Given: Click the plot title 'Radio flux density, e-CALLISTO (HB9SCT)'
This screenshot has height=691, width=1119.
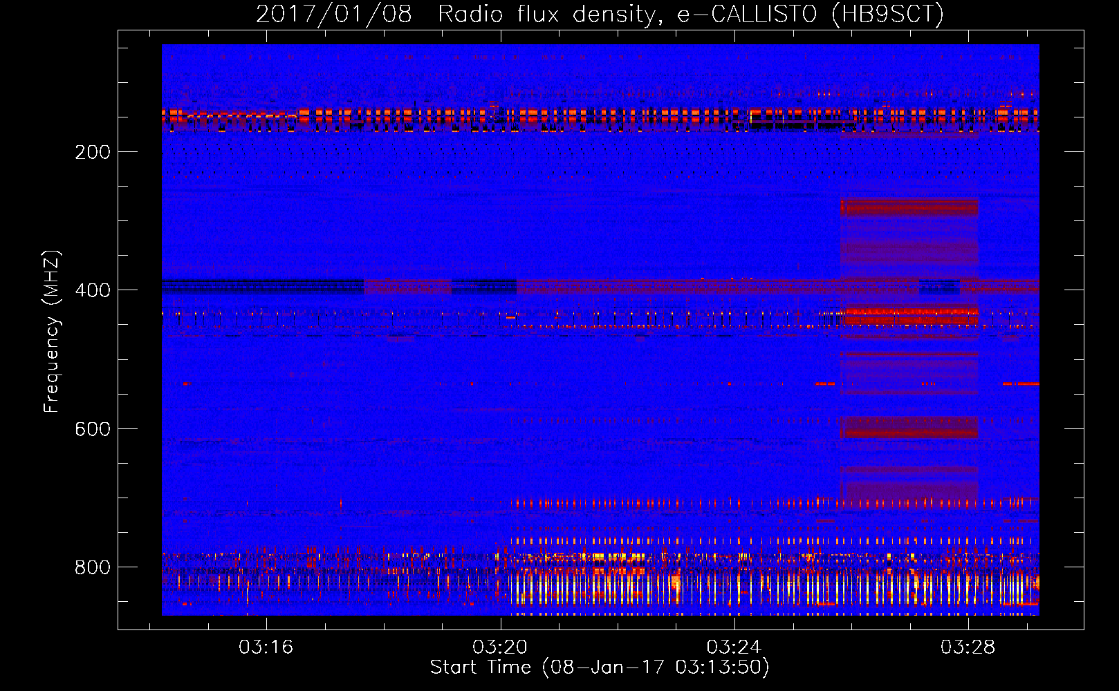Looking at the screenshot, I should click(x=691, y=14).
